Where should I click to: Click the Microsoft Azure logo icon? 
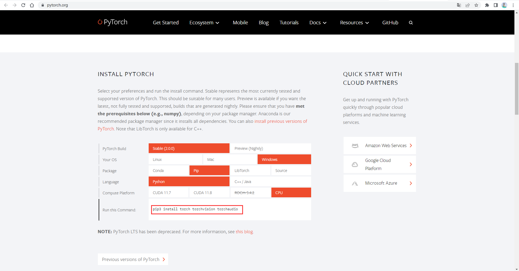pos(355,183)
